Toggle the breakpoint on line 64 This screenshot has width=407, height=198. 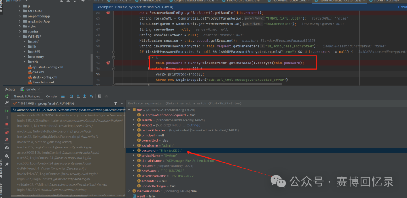[x=108, y=13]
